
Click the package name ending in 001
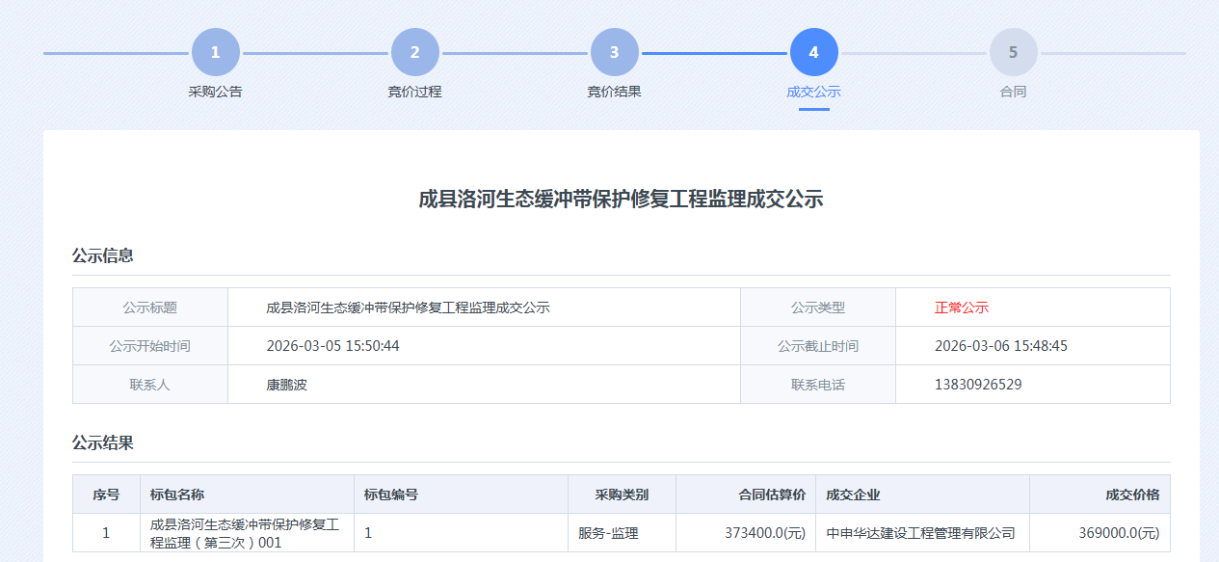(245, 533)
